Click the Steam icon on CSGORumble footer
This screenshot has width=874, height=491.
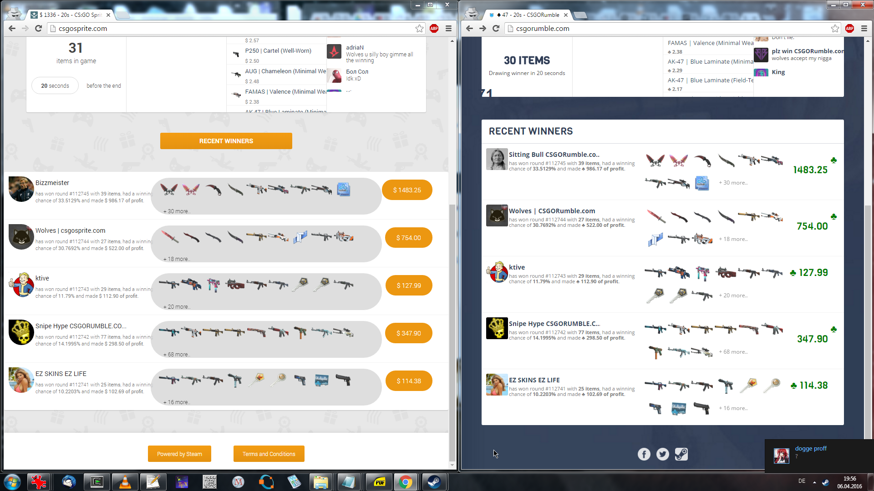coord(681,454)
